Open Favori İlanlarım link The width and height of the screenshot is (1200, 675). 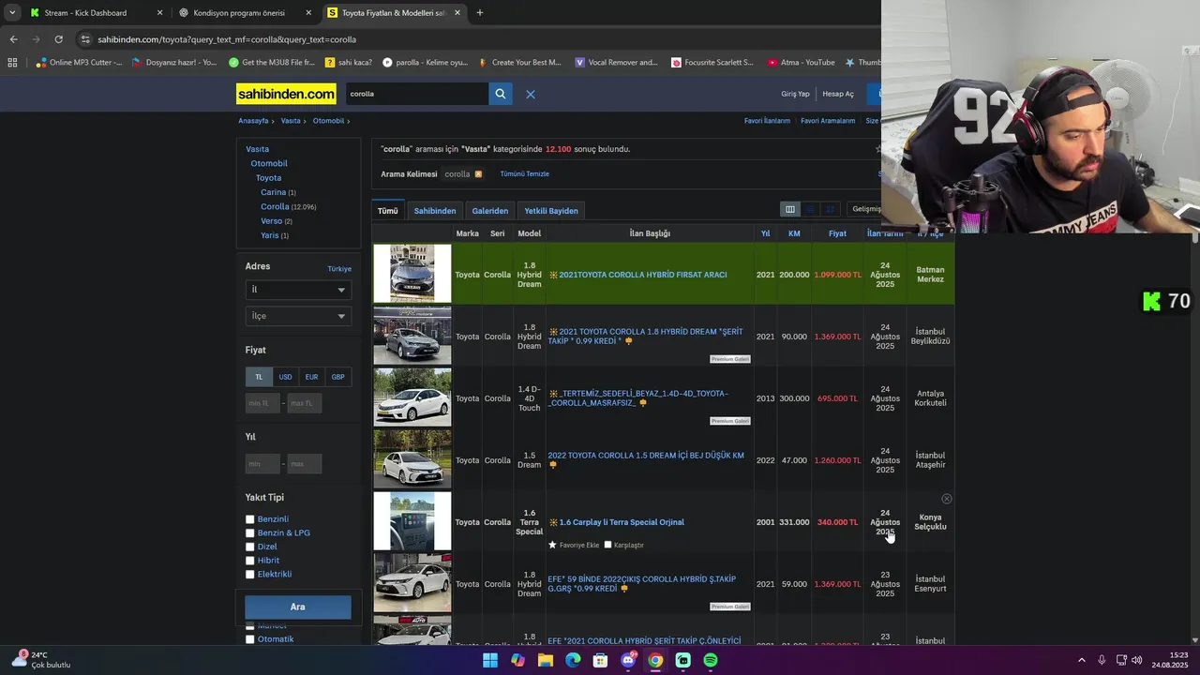tap(767, 121)
